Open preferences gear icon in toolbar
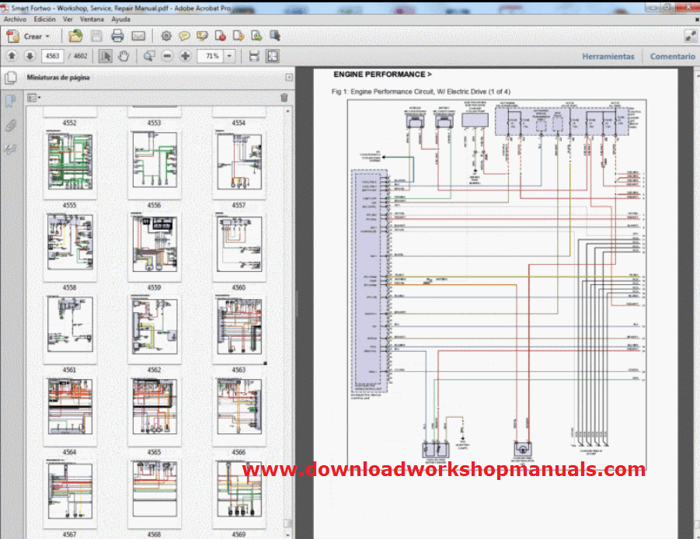700x539 pixels. (166, 37)
